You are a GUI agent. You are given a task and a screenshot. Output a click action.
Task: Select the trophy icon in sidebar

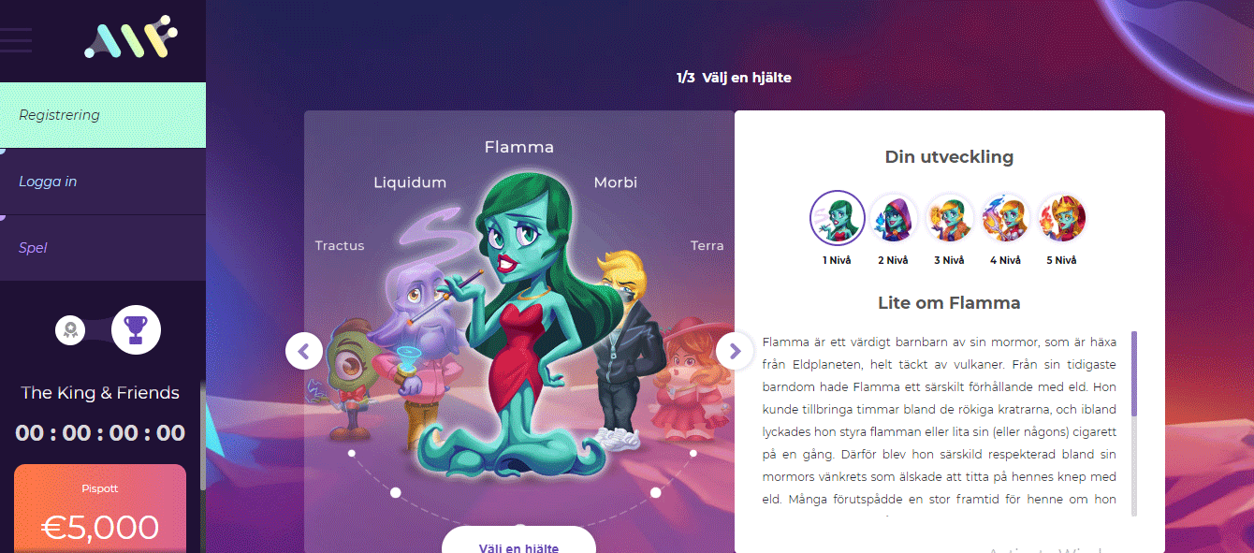coord(136,329)
